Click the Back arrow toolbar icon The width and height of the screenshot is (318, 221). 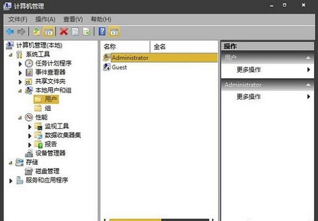click(10, 32)
